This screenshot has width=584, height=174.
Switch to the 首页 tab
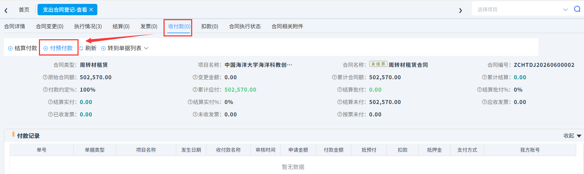pyautogui.click(x=24, y=10)
